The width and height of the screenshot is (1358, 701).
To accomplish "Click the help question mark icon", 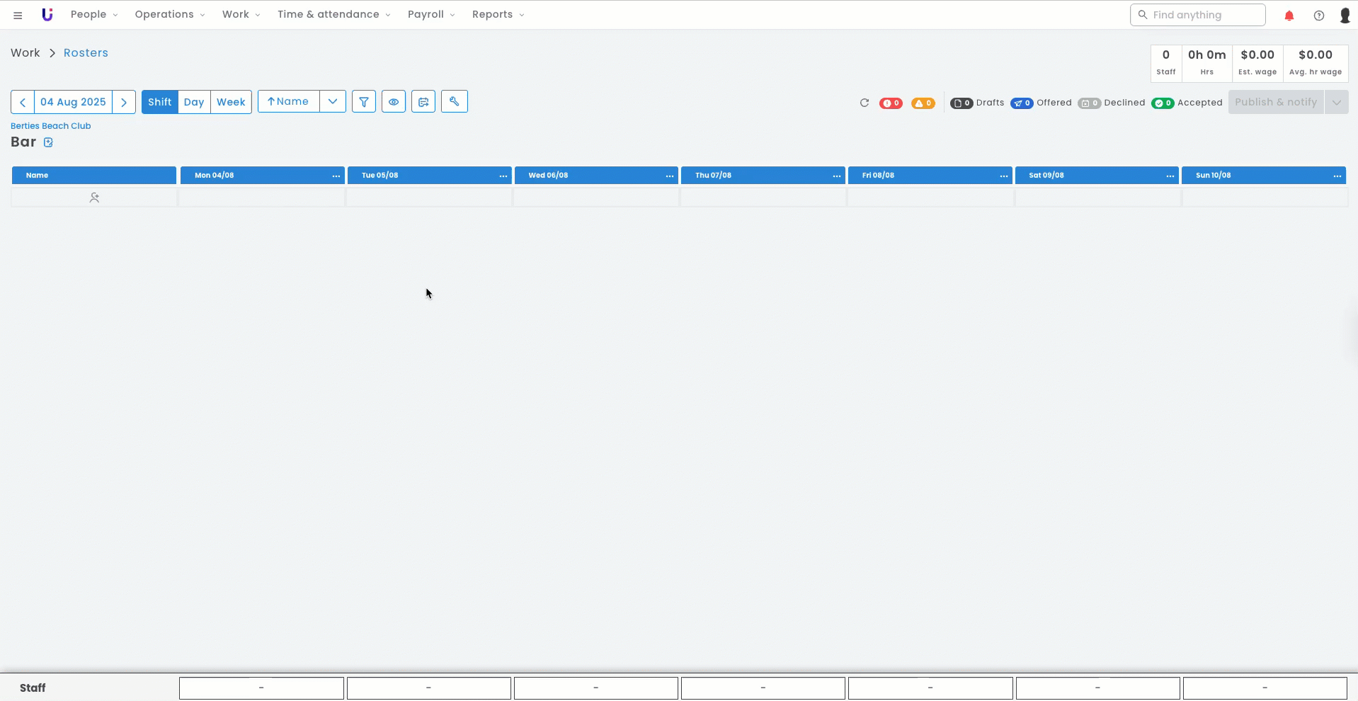I will tap(1318, 16).
